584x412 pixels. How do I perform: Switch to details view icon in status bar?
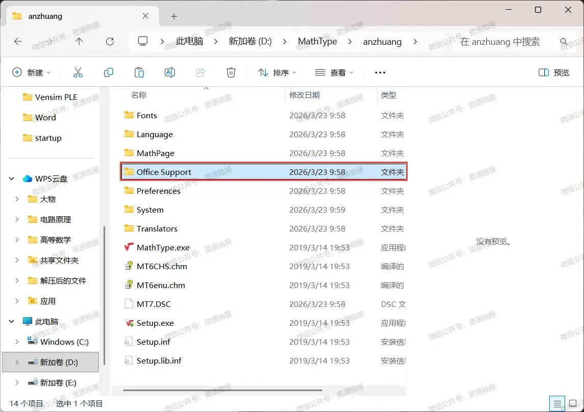557,403
